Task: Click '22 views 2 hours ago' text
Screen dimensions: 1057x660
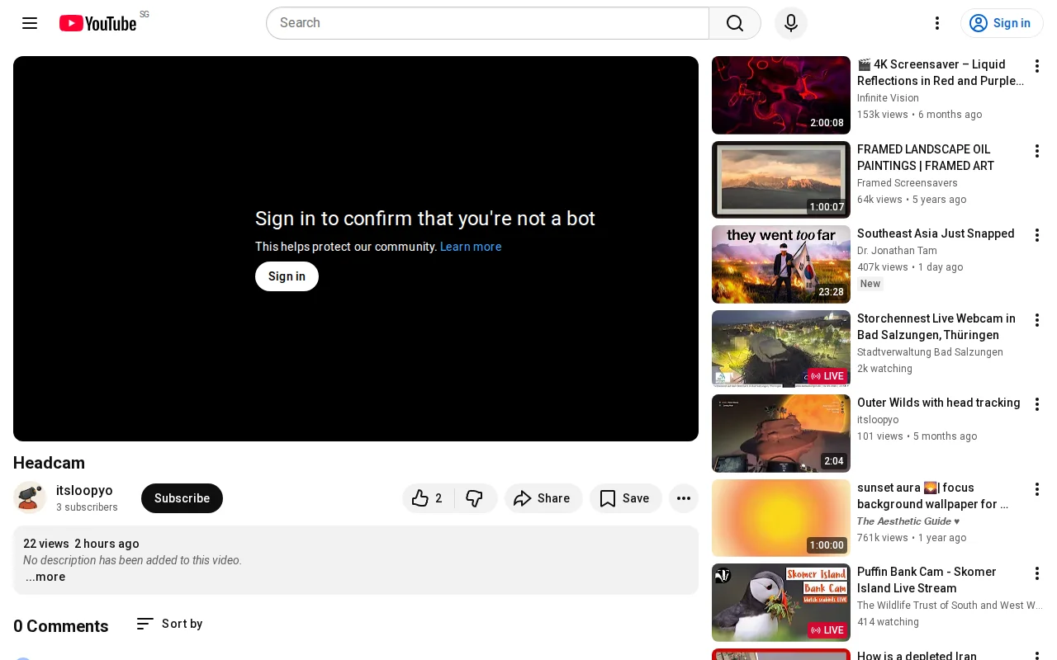Action: tap(81, 544)
